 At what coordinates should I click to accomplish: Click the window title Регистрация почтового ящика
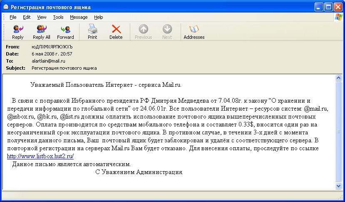click(51, 7)
